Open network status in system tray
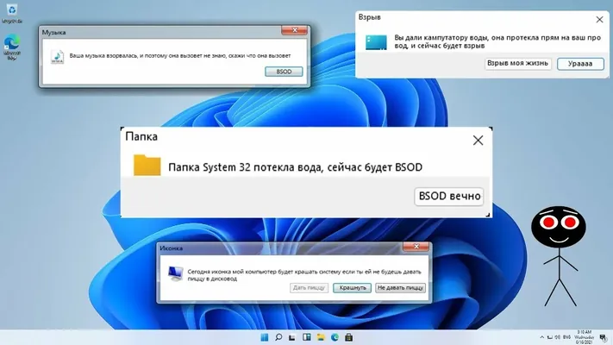The height and width of the screenshot is (345, 613). pyautogui.click(x=550, y=337)
